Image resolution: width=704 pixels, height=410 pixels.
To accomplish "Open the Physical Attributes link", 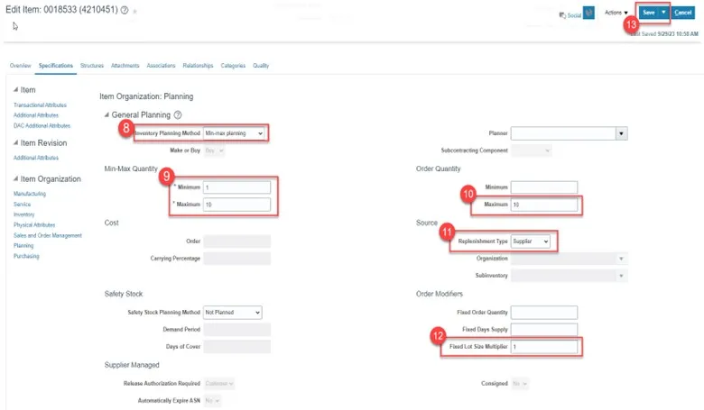I will [34, 224].
